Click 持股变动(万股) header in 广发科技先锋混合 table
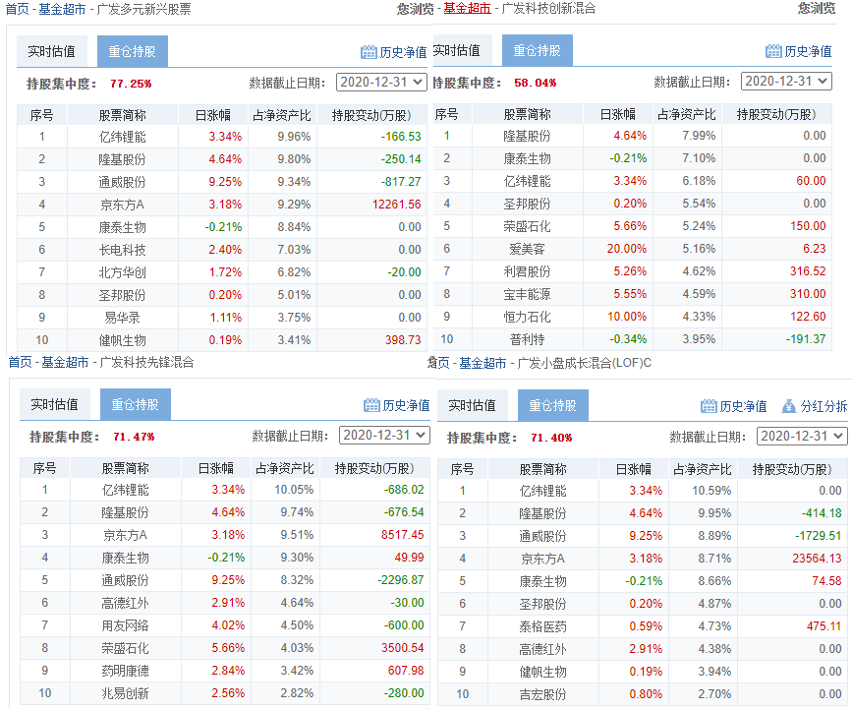852x710 pixels. click(374, 468)
